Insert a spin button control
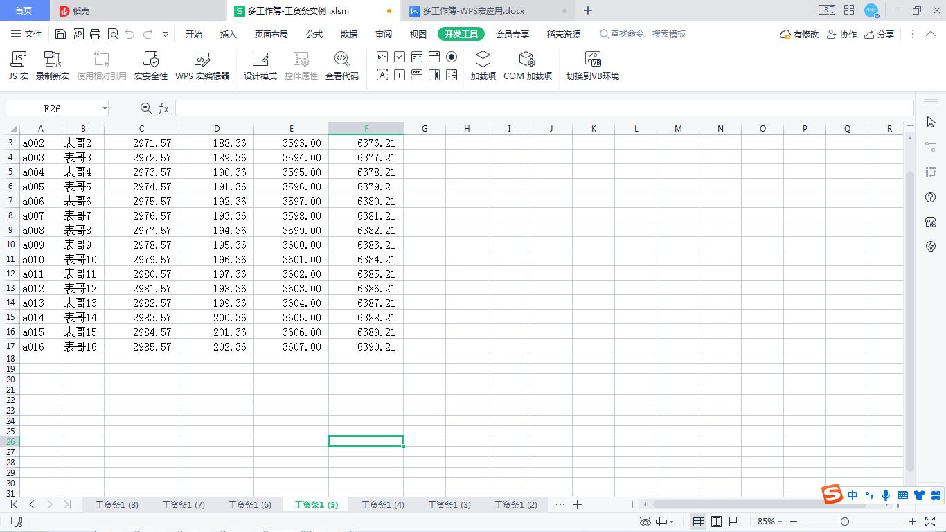Screen dimensions: 946x532 click(x=452, y=75)
